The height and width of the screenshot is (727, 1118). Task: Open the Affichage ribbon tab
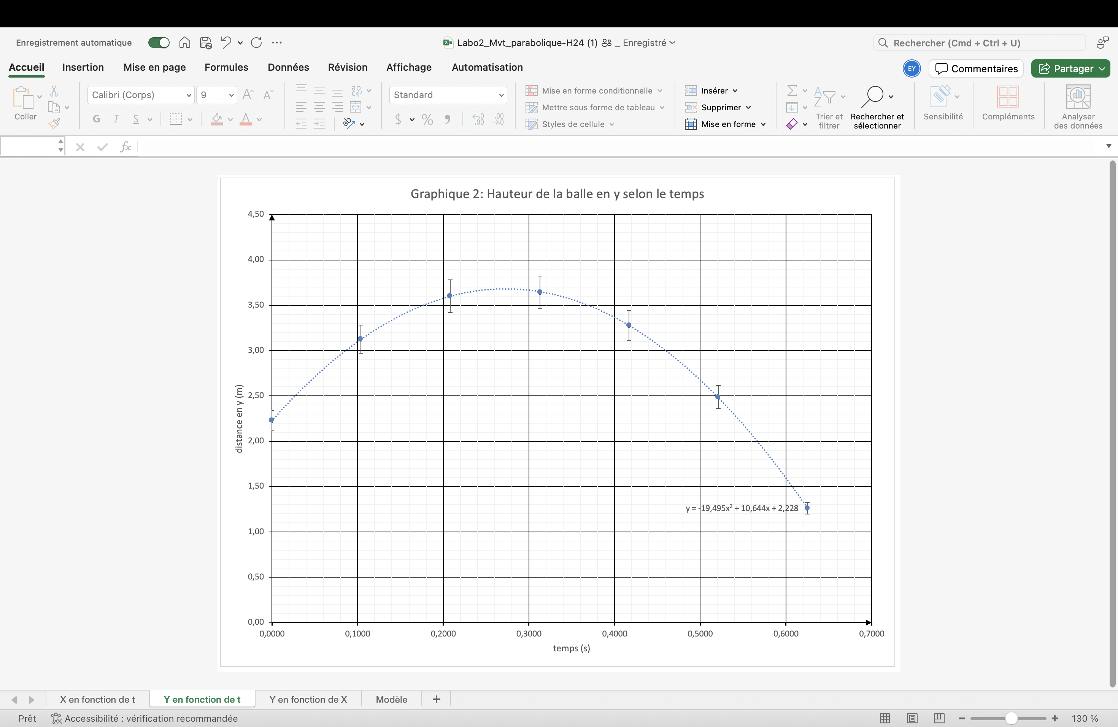click(x=409, y=67)
